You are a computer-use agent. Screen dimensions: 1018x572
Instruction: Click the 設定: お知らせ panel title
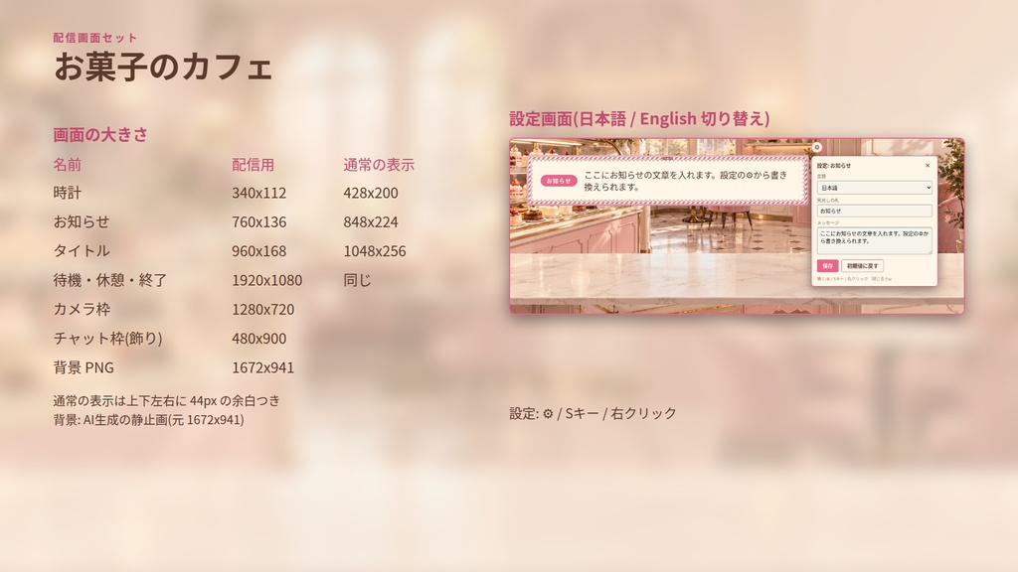pyautogui.click(x=834, y=166)
